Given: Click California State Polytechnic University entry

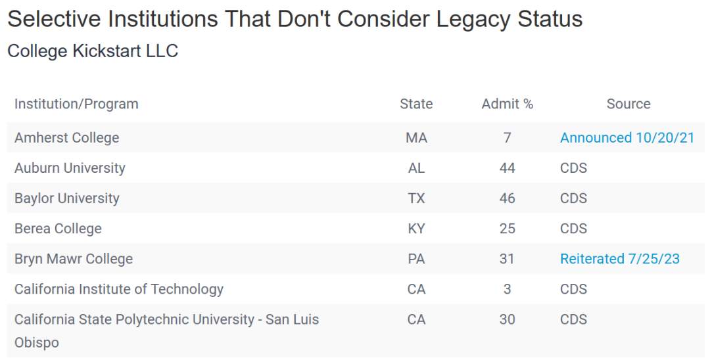Looking at the screenshot, I should pyautogui.click(x=166, y=330).
